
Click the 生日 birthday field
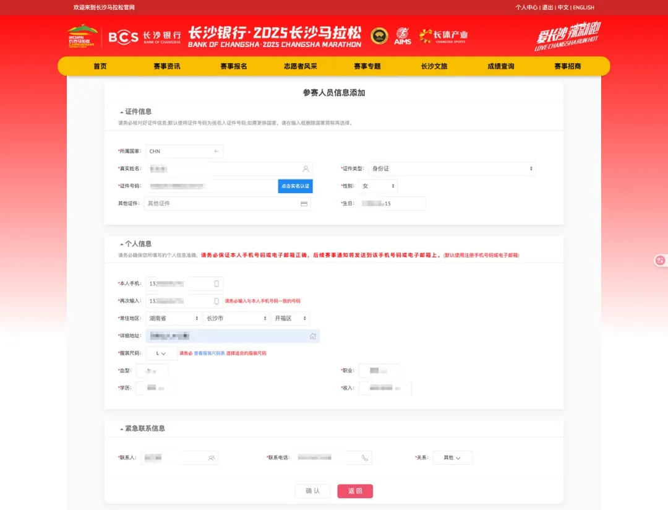392,204
